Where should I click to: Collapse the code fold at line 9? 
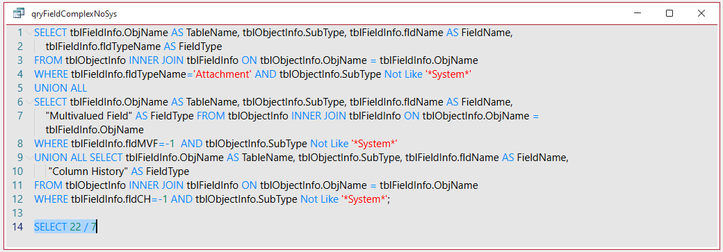pos(29,158)
